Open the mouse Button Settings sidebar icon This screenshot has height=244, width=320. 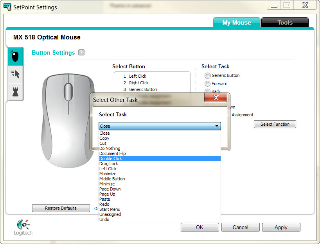tap(15, 57)
